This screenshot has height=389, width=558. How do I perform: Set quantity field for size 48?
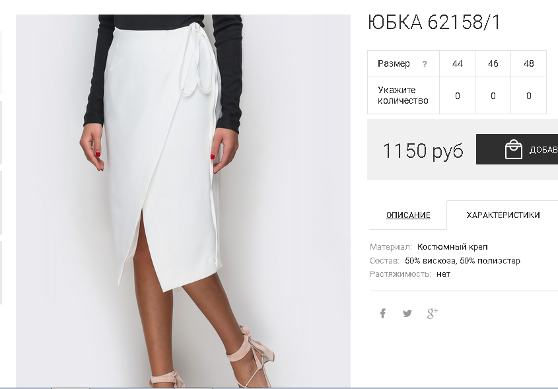(528, 96)
